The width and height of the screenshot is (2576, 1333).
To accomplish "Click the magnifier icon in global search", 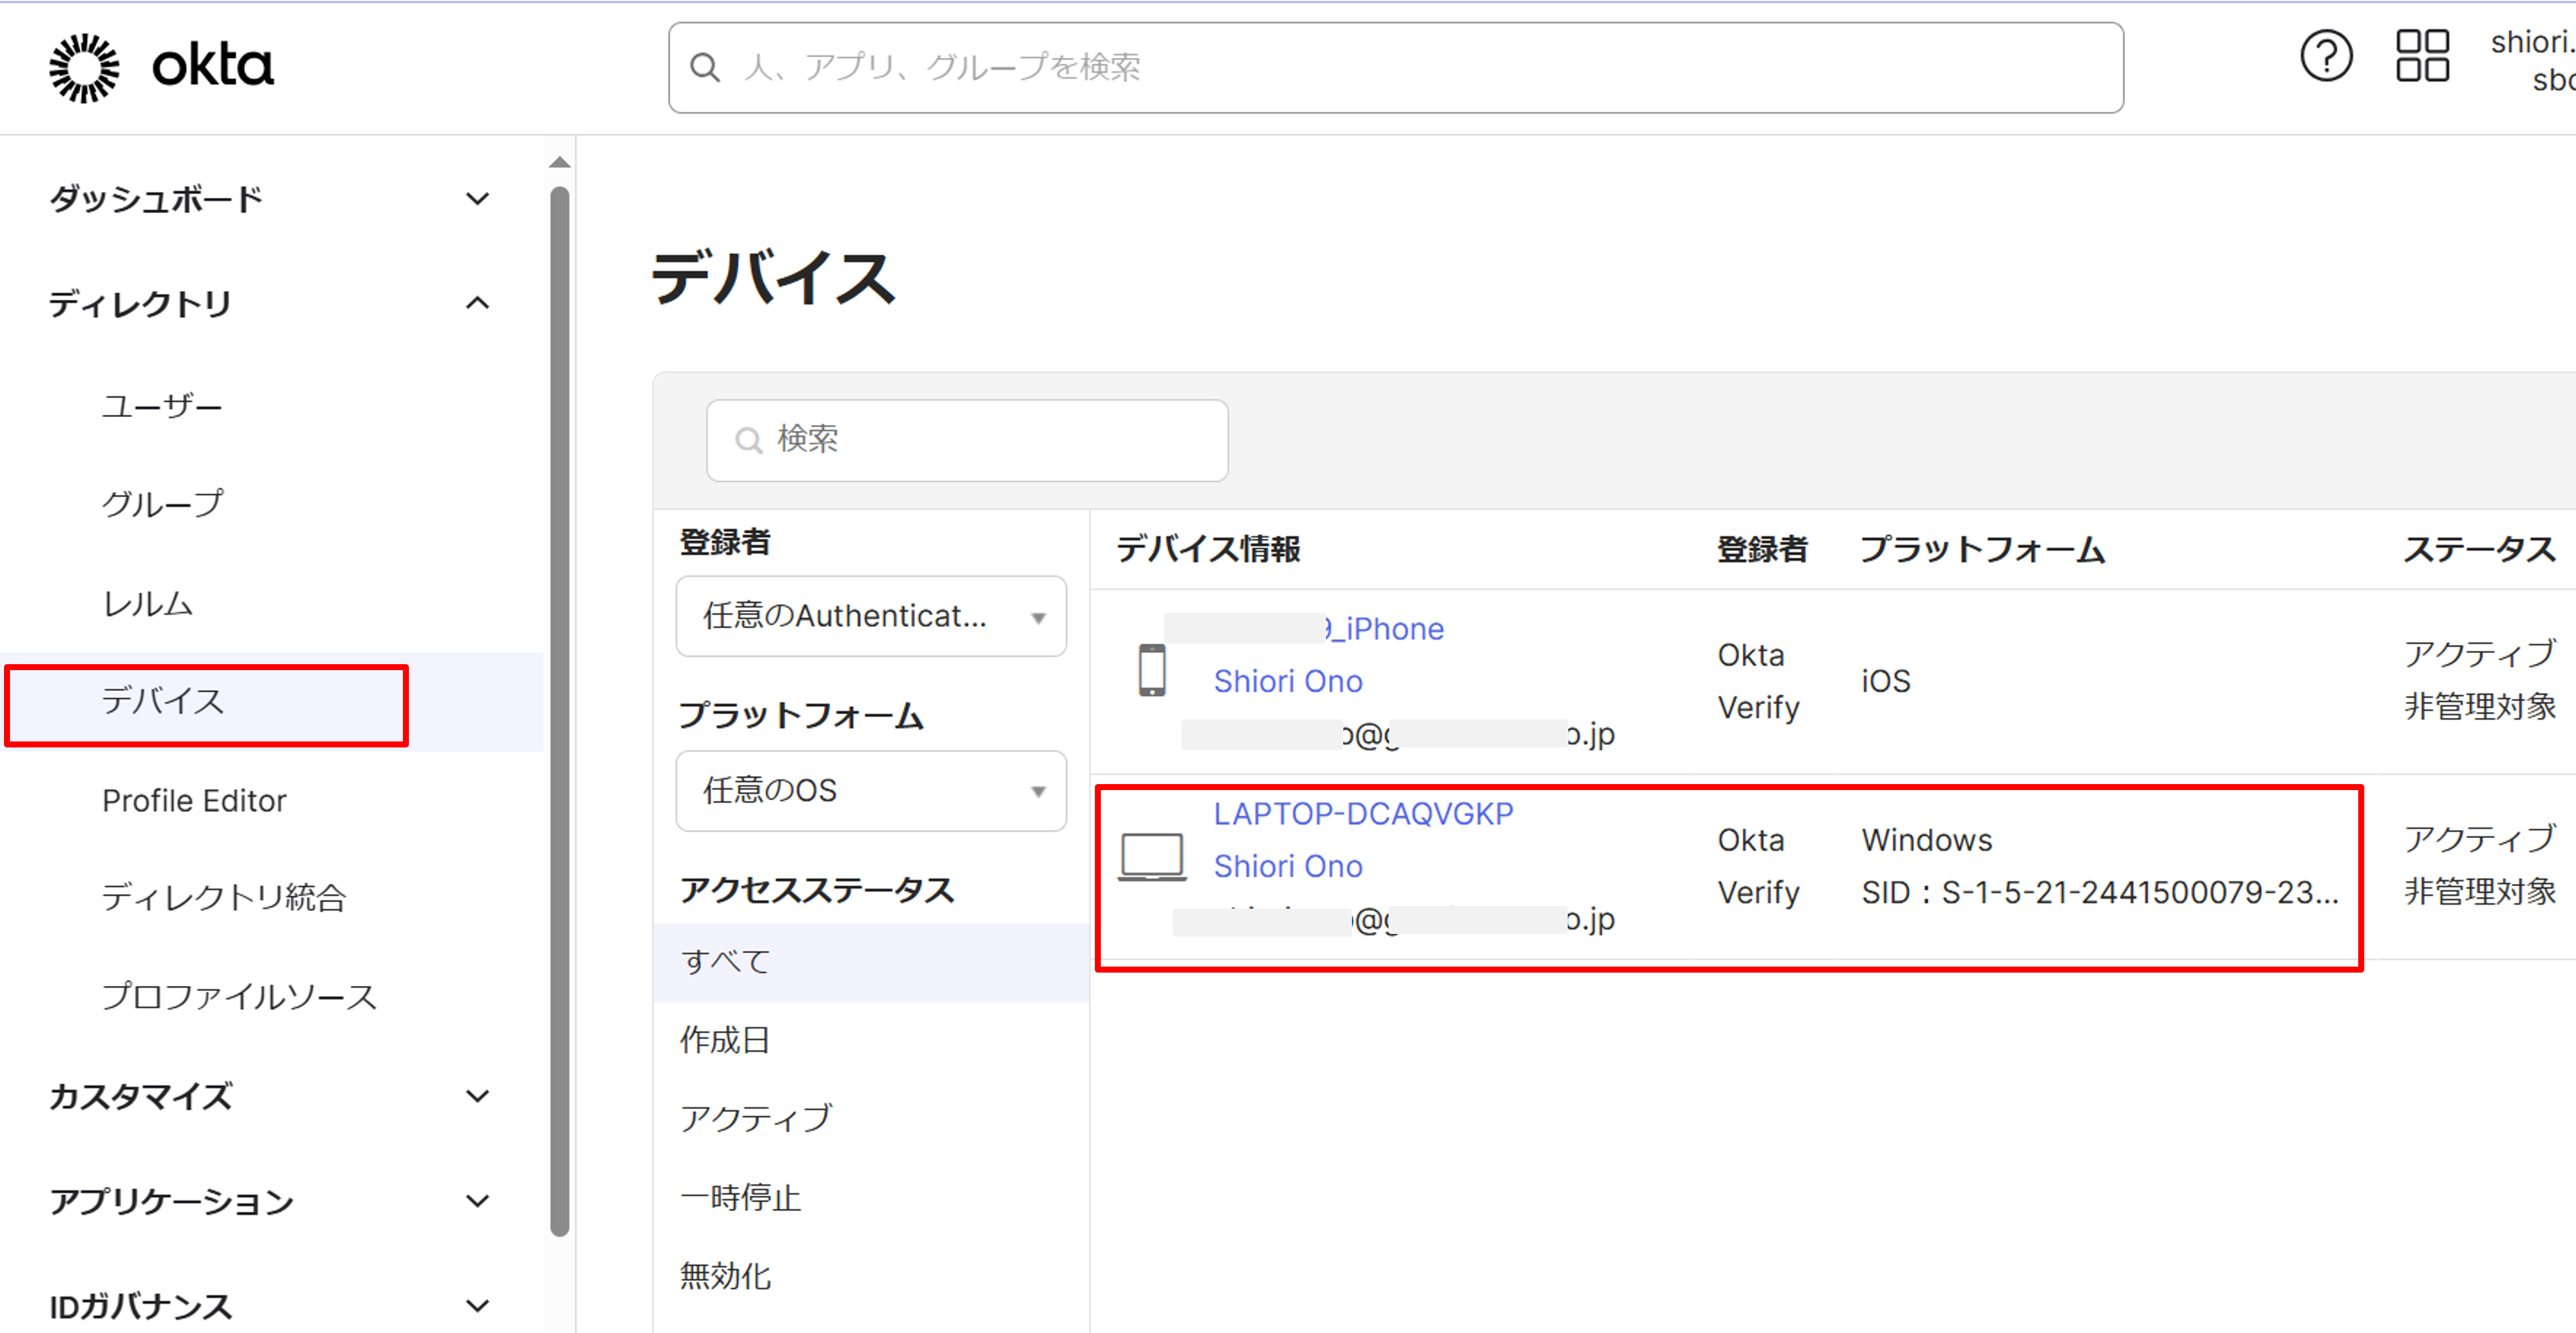I will click(x=705, y=68).
